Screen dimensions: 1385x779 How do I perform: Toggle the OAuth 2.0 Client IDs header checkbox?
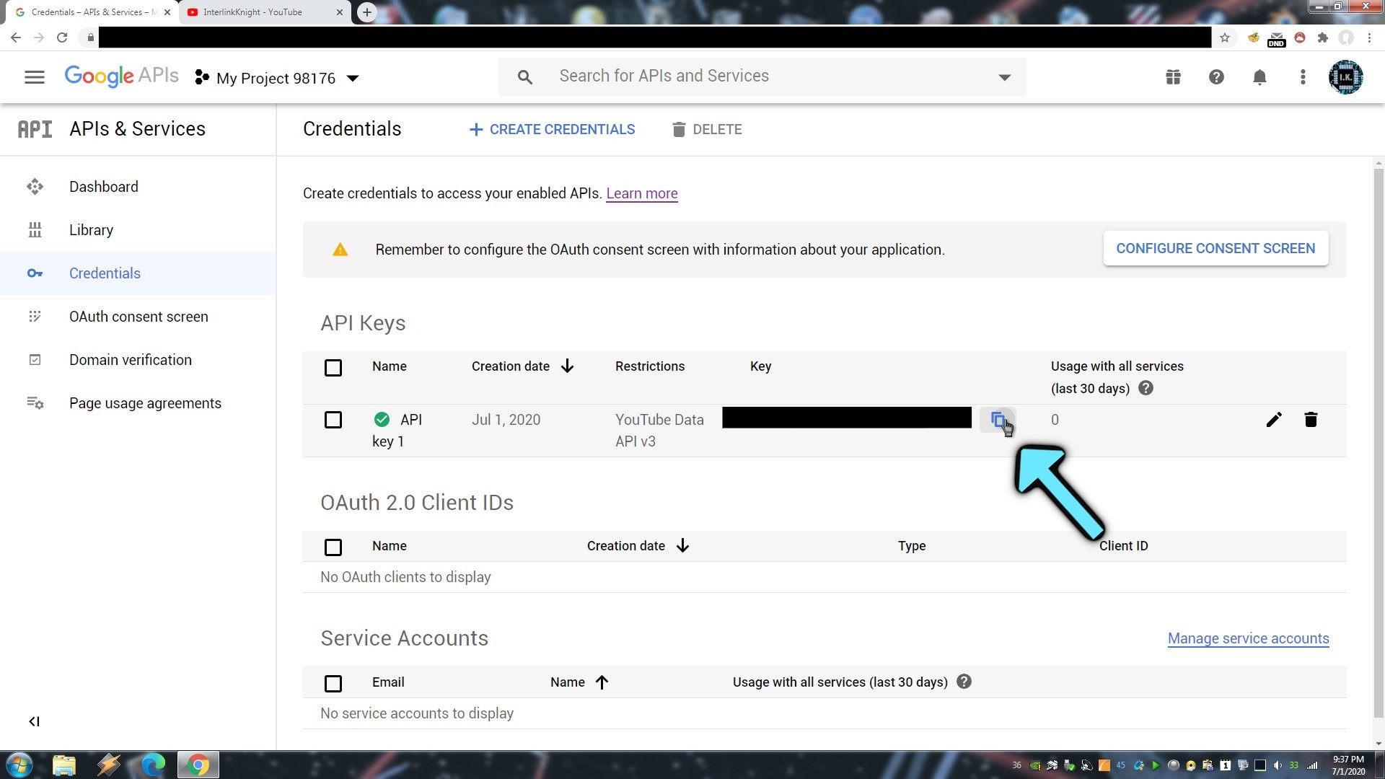pos(333,547)
